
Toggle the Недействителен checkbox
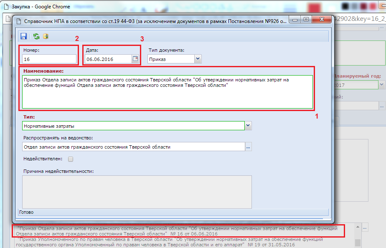[x=71, y=159]
